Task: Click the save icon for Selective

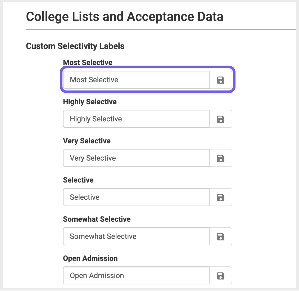Action: pos(221,197)
